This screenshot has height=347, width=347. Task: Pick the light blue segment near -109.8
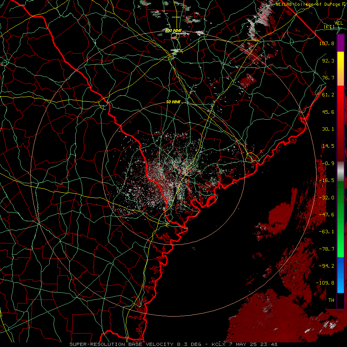click(340, 284)
